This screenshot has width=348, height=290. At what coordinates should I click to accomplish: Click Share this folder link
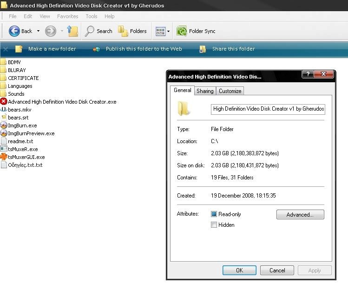coord(234,49)
